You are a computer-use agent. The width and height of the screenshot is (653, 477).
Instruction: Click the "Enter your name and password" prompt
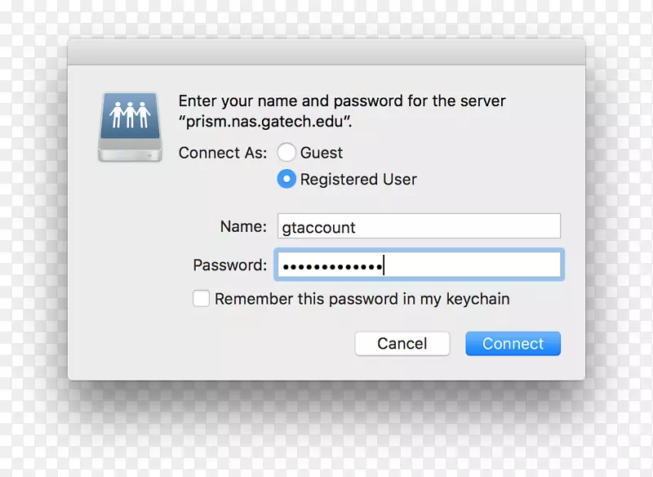tap(342, 102)
